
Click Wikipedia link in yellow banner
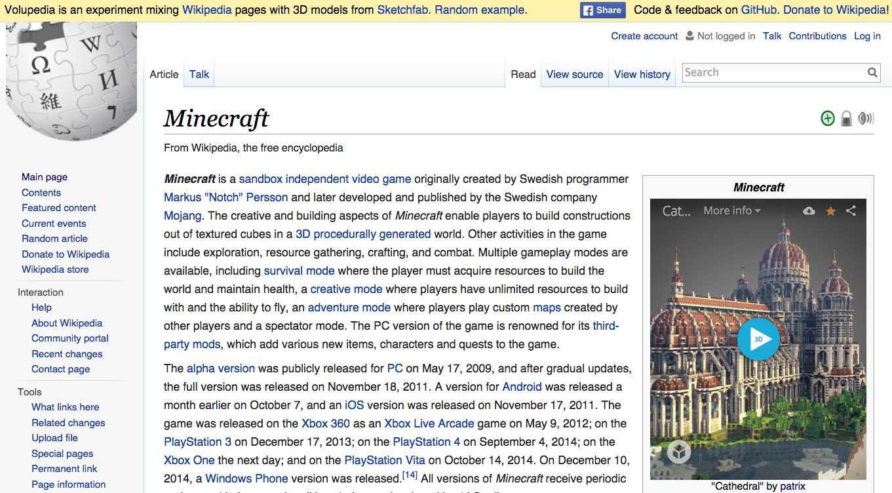coord(206,10)
